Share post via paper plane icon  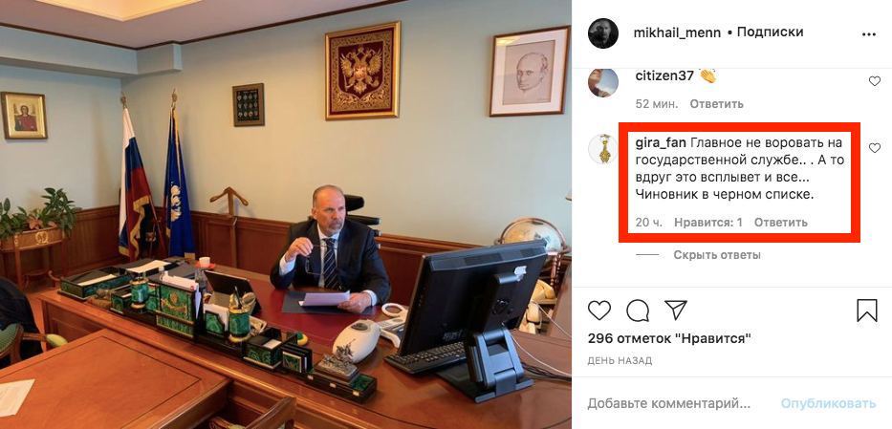pos(676,310)
